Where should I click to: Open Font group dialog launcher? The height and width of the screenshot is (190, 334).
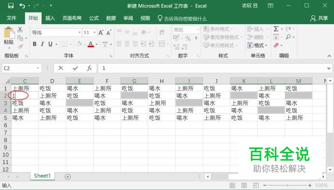[111, 56]
